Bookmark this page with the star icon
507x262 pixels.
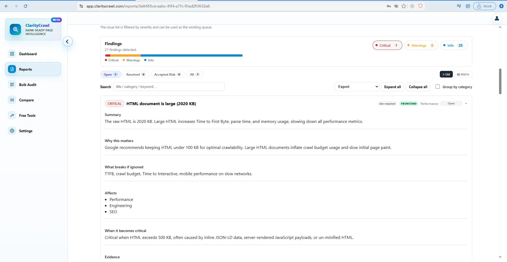point(404,6)
